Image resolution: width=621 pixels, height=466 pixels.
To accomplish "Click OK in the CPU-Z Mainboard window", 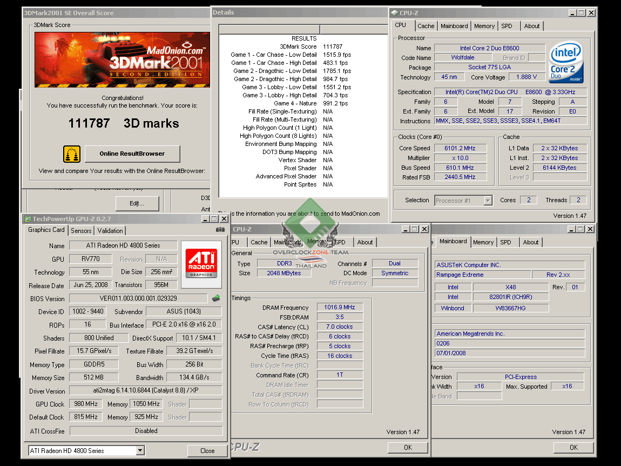I will click(x=573, y=448).
